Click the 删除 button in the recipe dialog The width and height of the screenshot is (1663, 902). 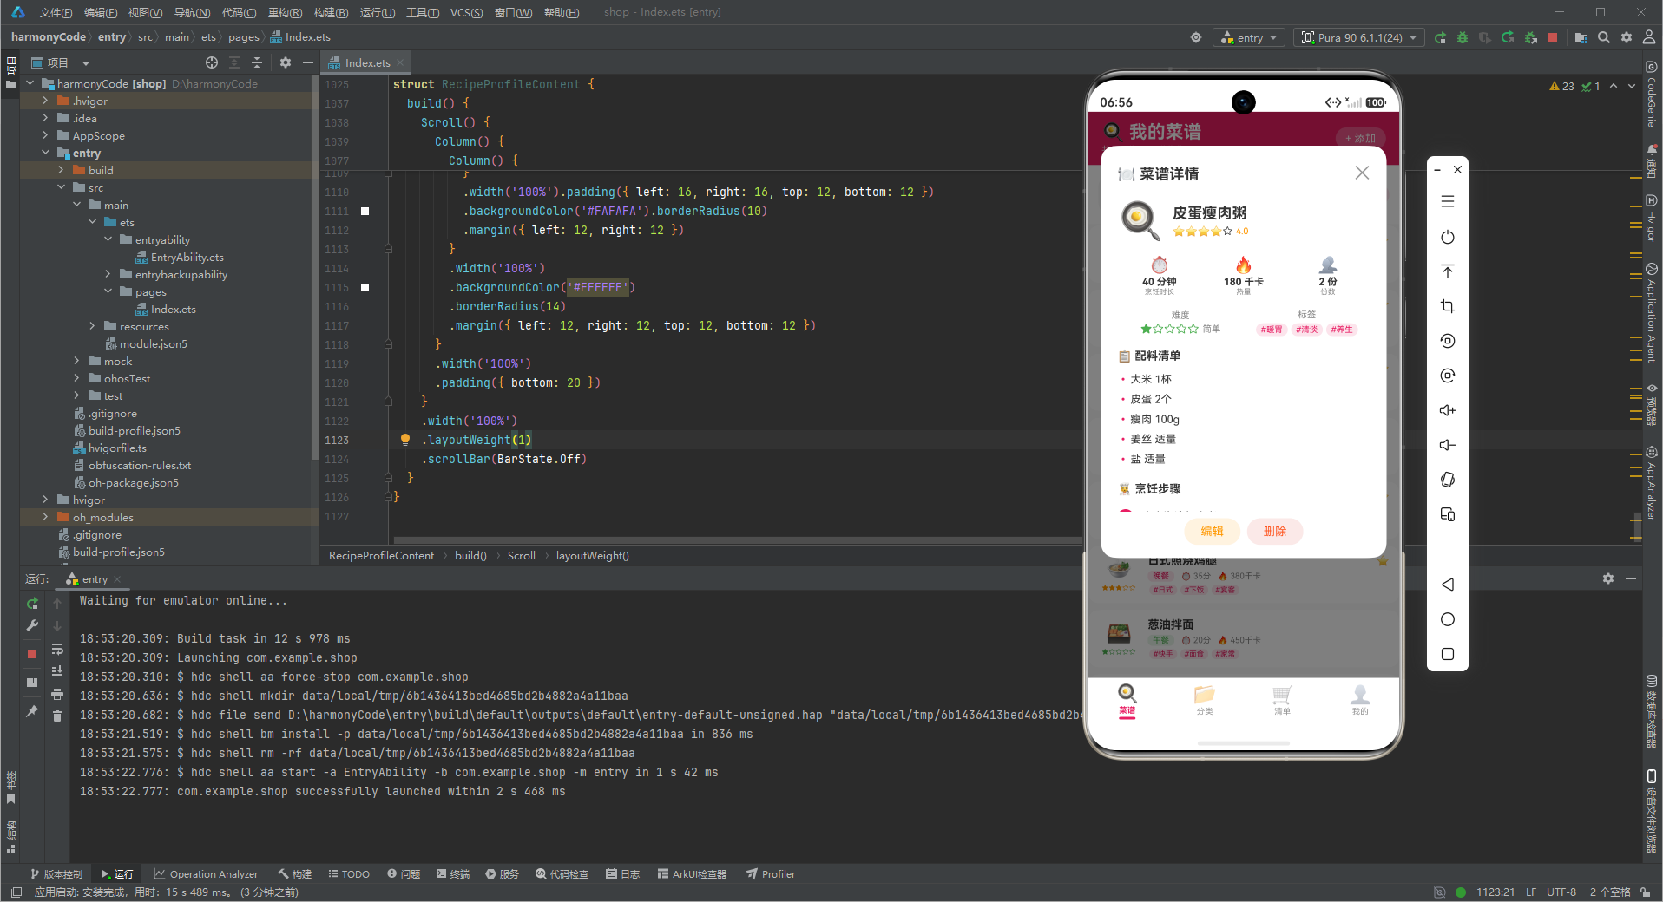[x=1274, y=531]
